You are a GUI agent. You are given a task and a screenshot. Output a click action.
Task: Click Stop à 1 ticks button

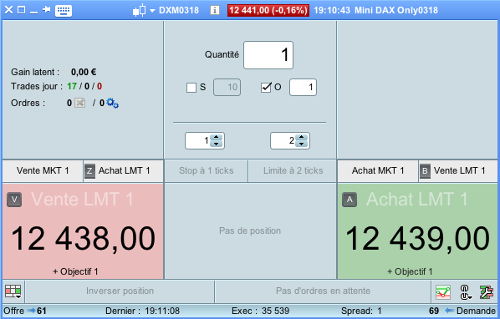pos(207,171)
